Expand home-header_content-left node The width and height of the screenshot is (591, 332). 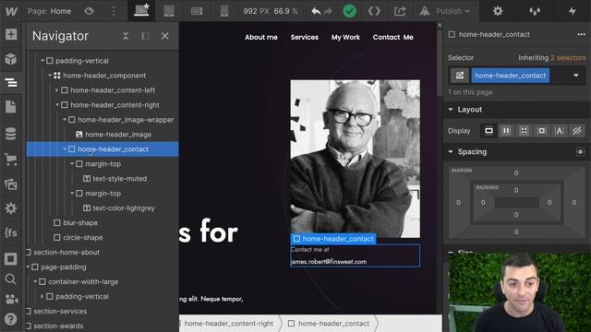point(57,90)
